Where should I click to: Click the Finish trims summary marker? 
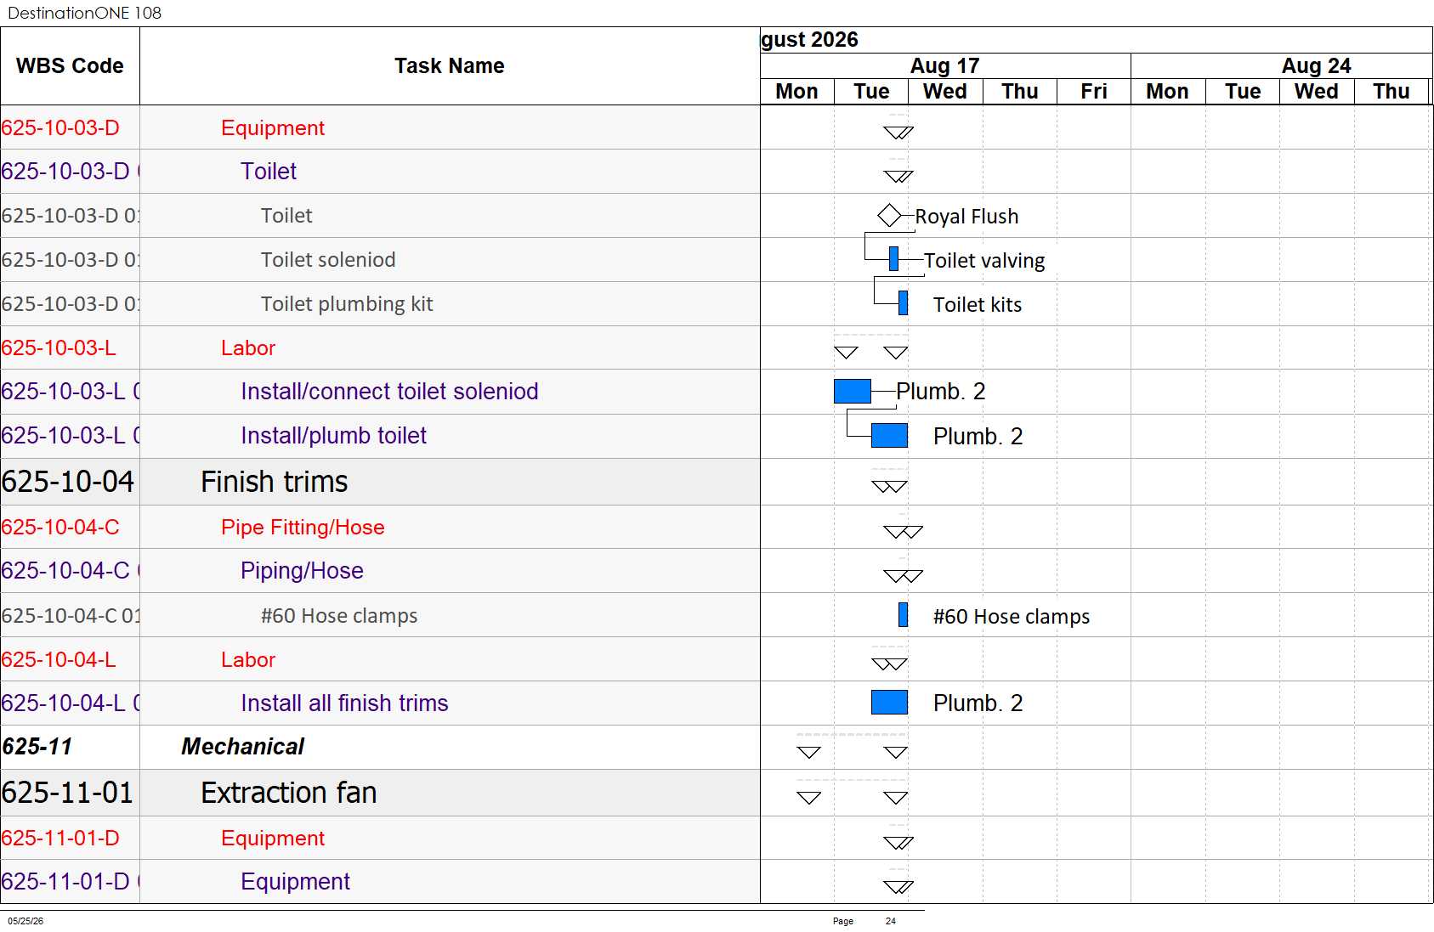pos(889,487)
